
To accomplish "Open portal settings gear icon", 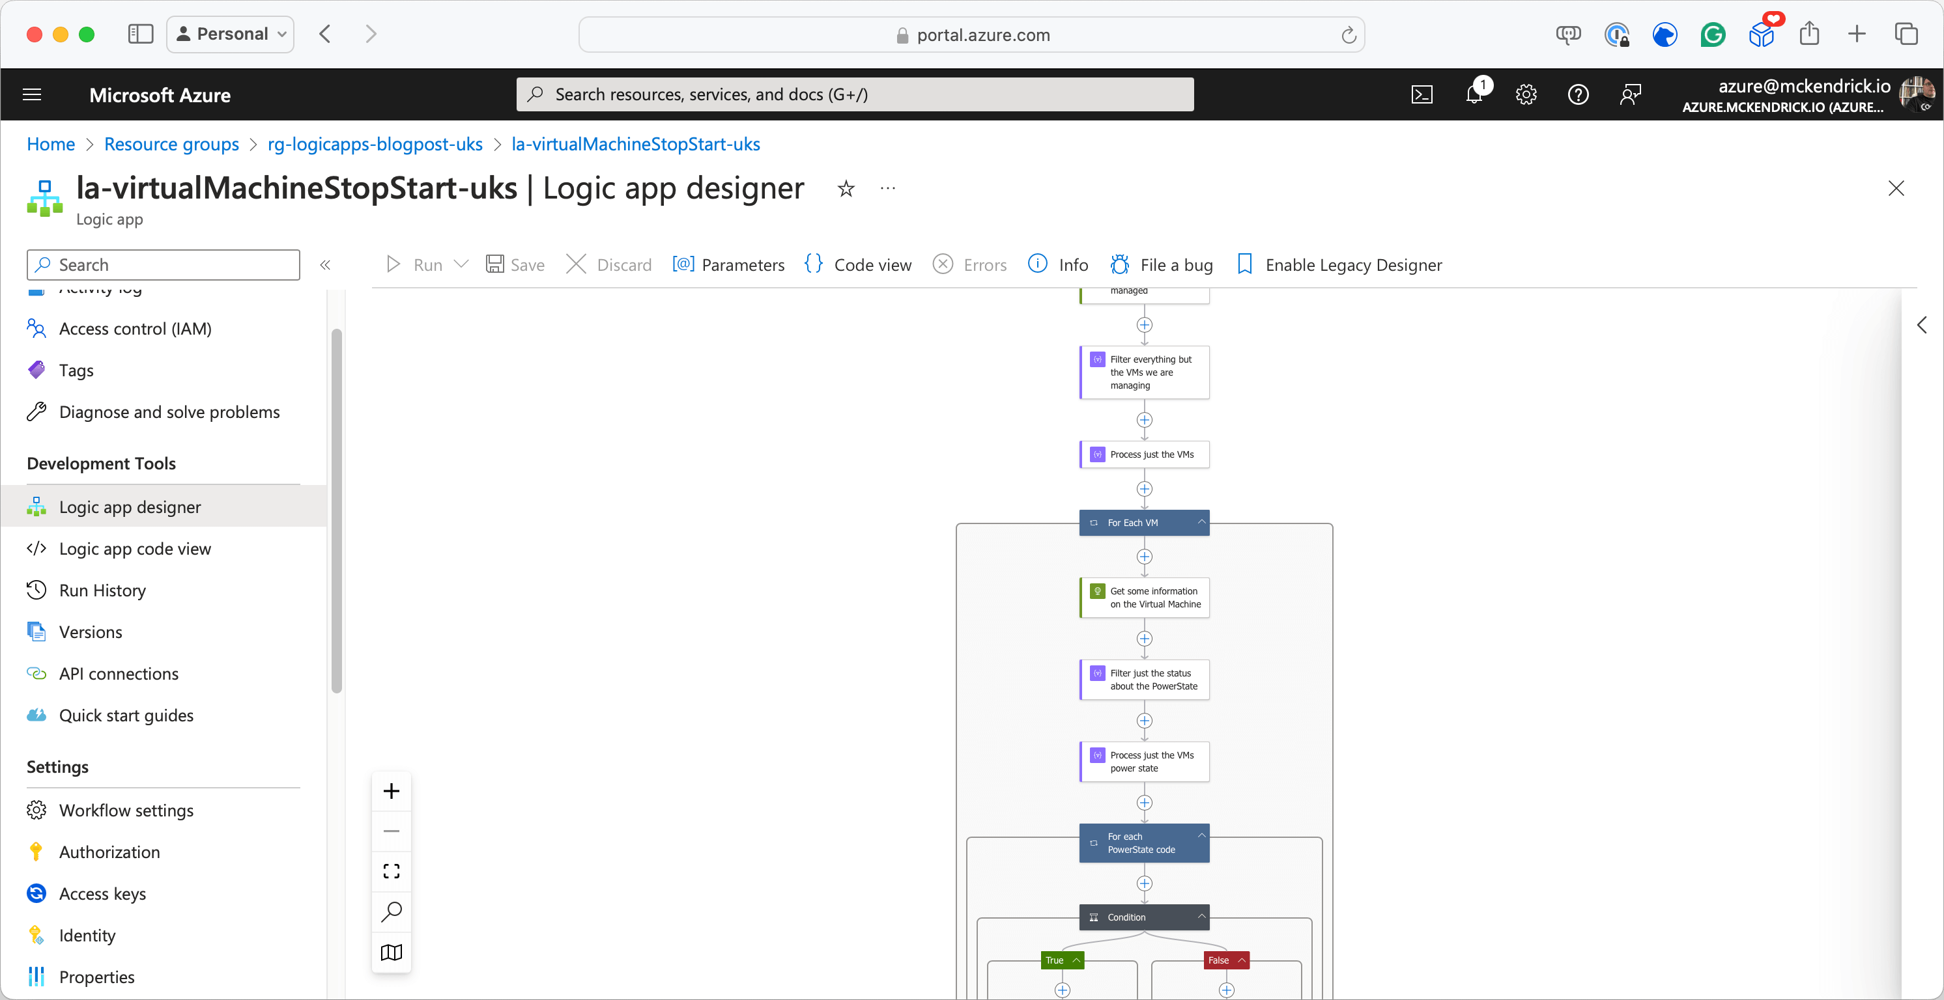I will pyautogui.click(x=1526, y=94).
